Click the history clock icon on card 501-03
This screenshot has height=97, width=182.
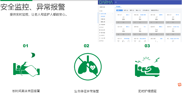(156, 22)
